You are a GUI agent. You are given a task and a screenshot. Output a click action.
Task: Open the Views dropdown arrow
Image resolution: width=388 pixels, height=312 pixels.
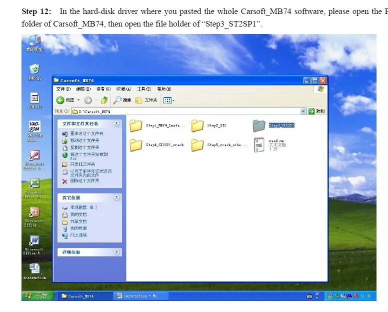pyautogui.click(x=173, y=100)
